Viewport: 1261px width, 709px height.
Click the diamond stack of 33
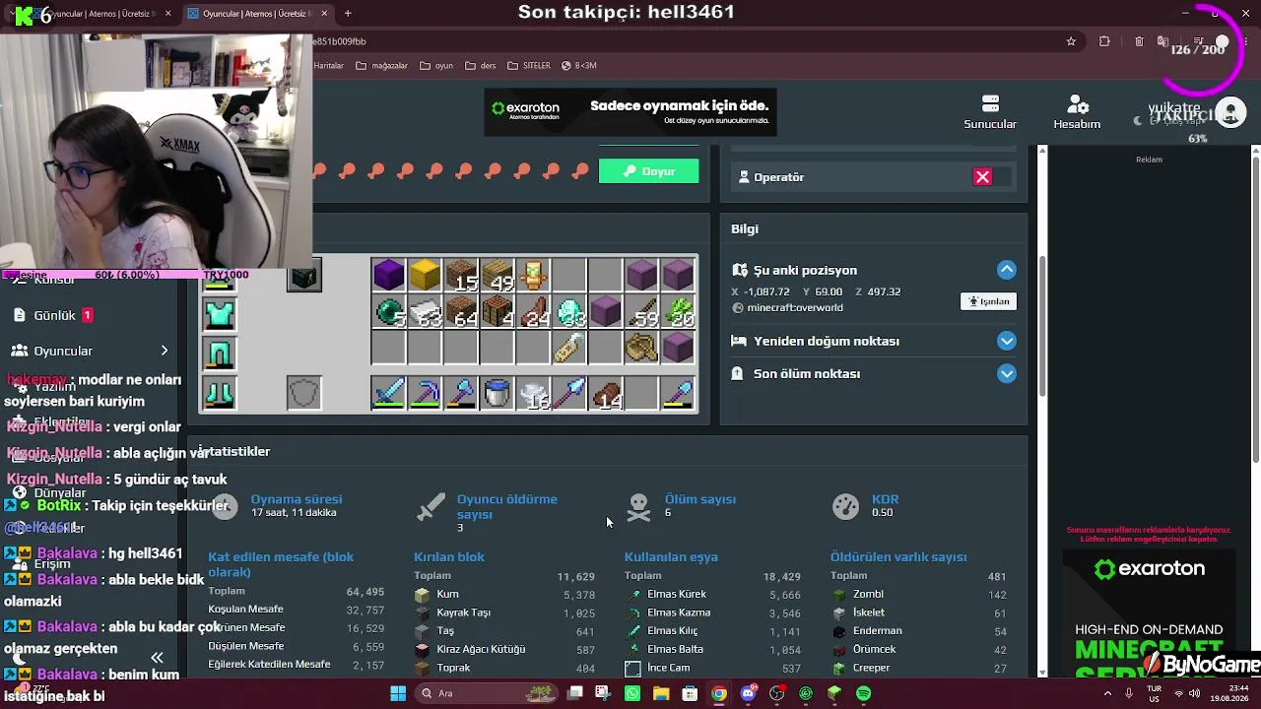coord(570,312)
